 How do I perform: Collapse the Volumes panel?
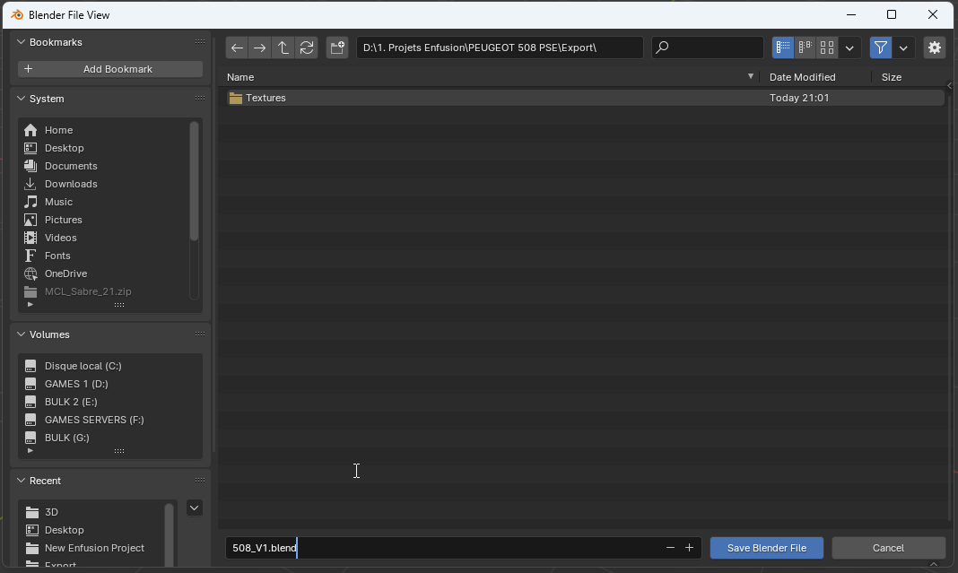[21, 334]
